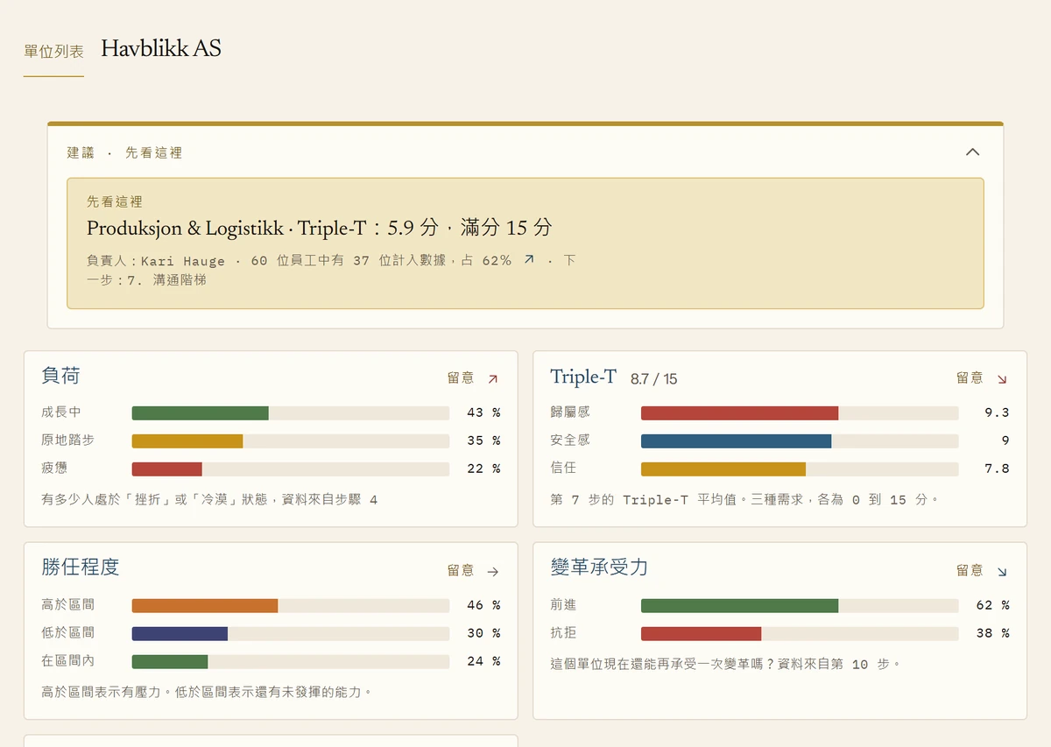Viewport: 1051px width, 747px height.
Task: Click 留意 label in Triple-T card
Action: [x=970, y=377]
